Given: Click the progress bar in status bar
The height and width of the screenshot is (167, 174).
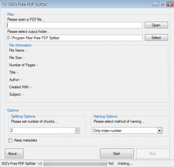Looking at the screenshot, I should point(75,164).
